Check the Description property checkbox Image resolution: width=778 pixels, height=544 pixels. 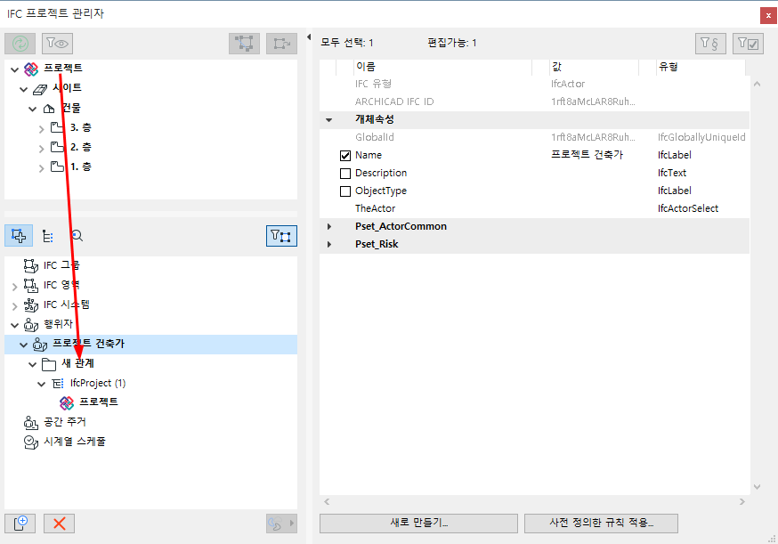point(345,174)
